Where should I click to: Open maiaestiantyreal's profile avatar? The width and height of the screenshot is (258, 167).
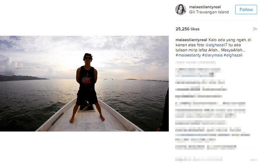tap(181, 9)
